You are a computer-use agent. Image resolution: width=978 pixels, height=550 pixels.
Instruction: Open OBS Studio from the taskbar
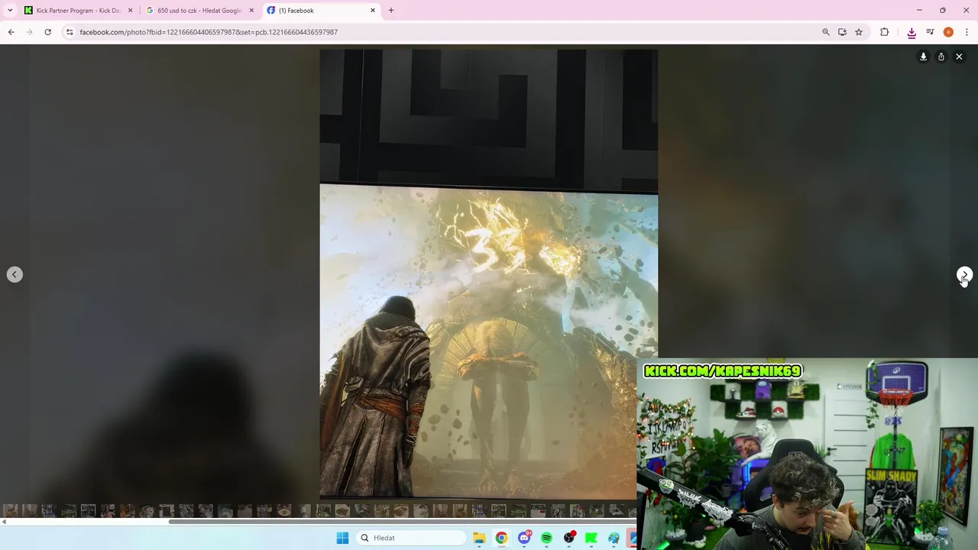pos(569,538)
